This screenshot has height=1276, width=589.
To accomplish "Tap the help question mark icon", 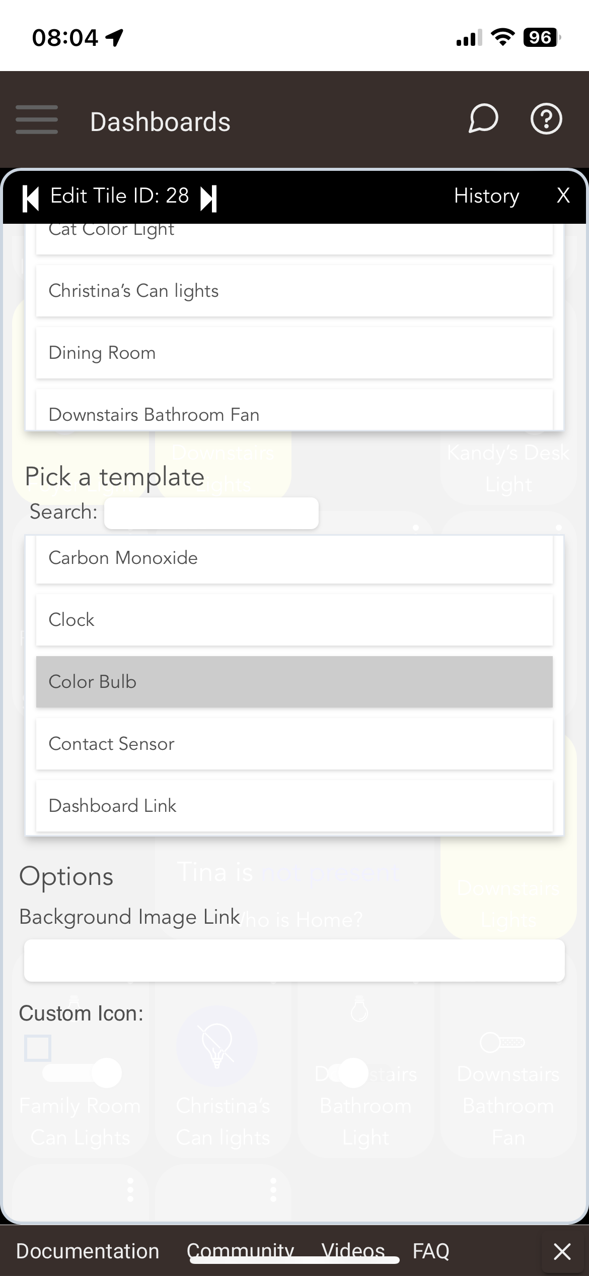I will point(546,119).
